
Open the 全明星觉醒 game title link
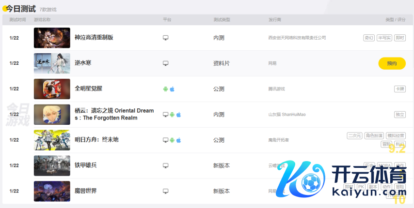tap(88, 89)
